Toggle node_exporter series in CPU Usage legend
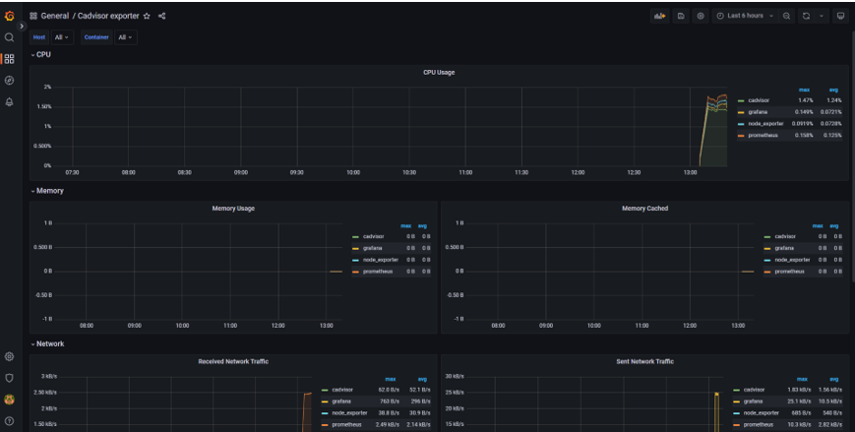 click(765, 124)
